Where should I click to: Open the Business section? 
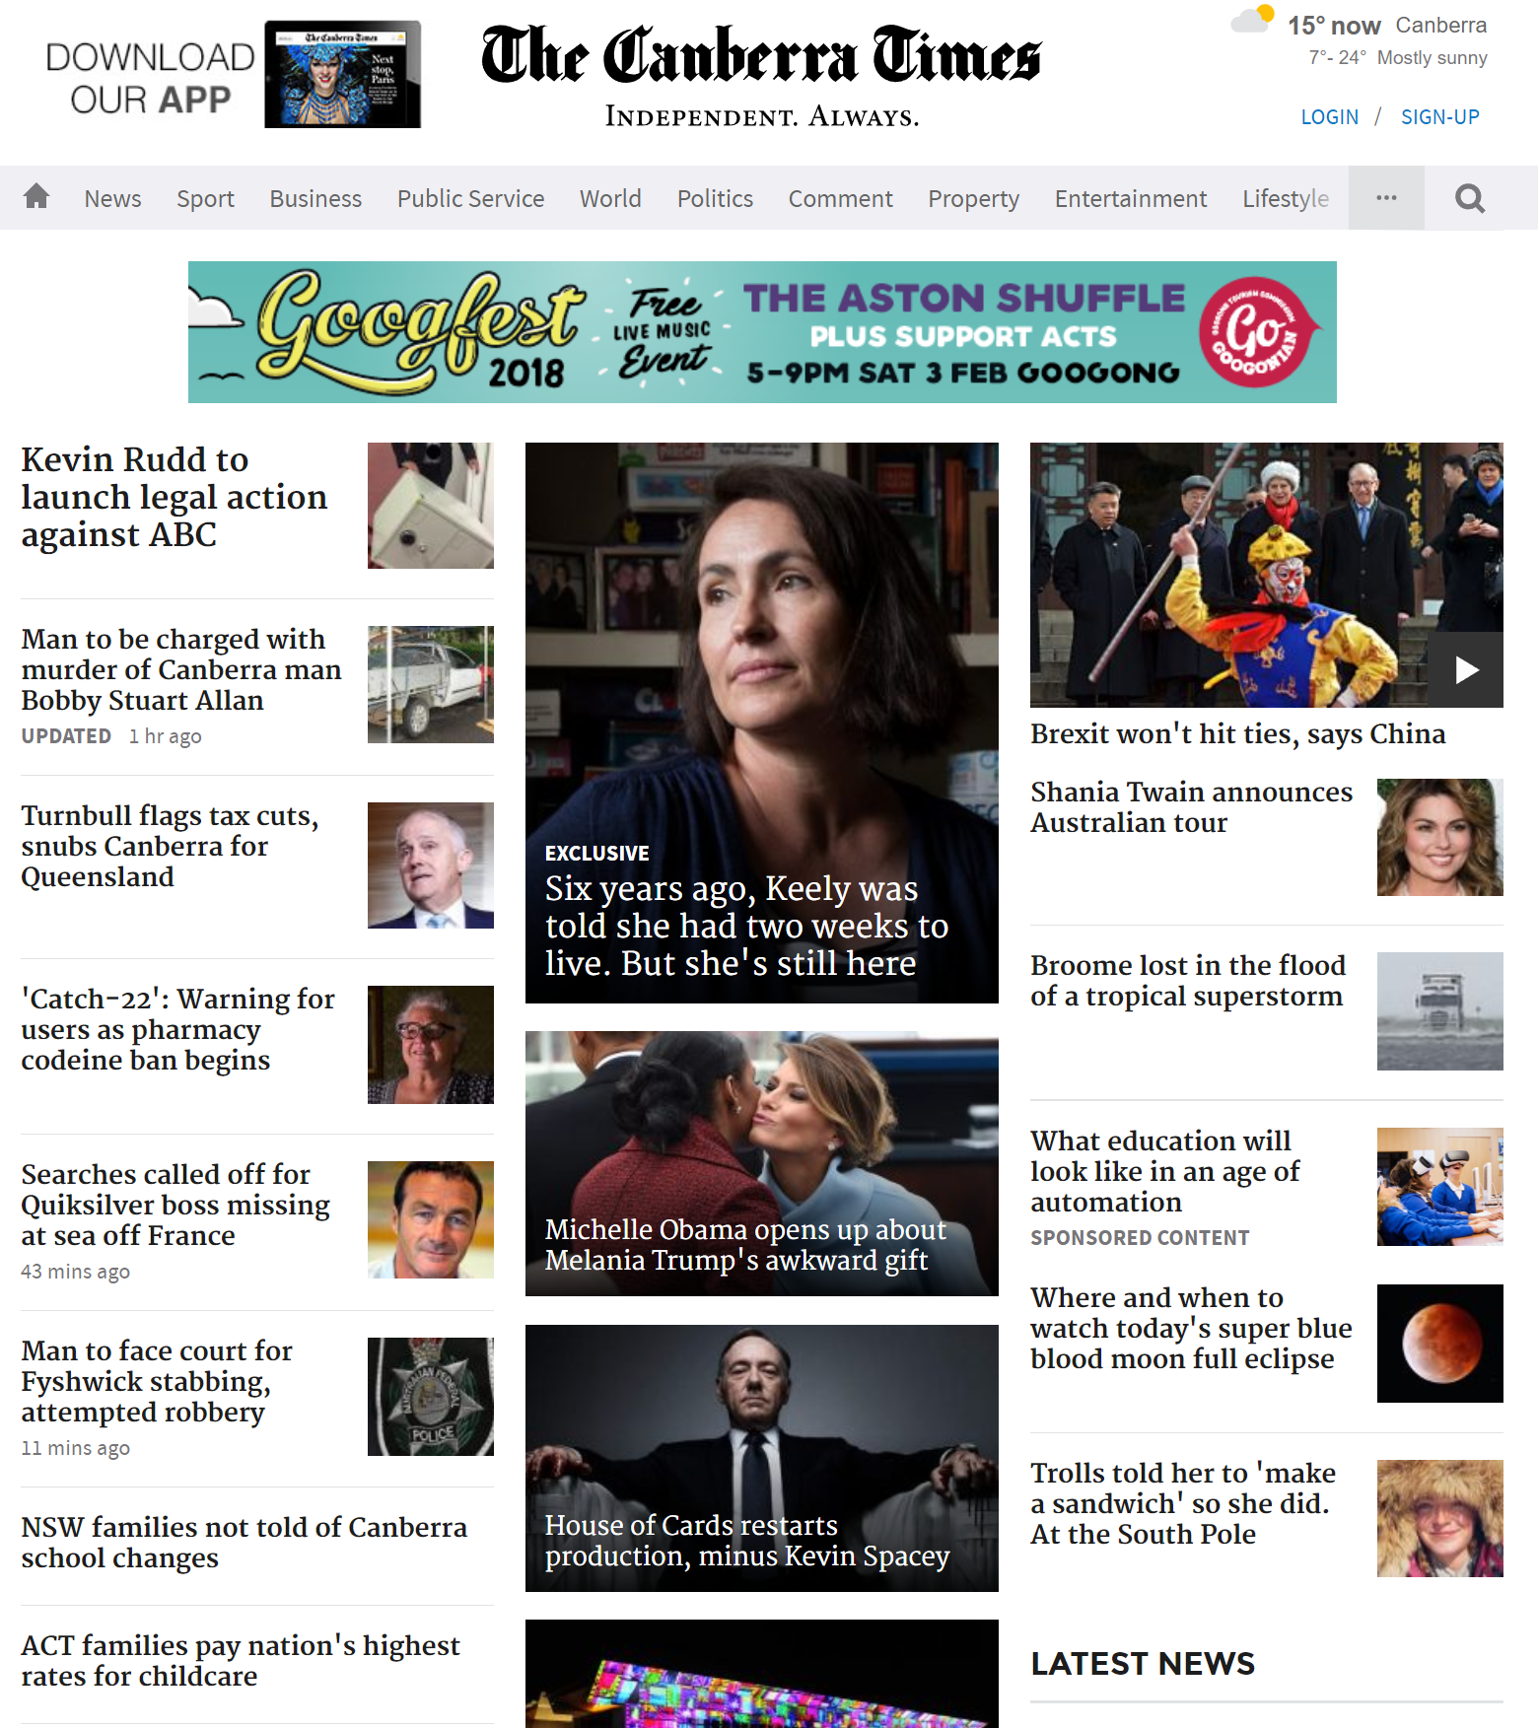tap(315, 198)
